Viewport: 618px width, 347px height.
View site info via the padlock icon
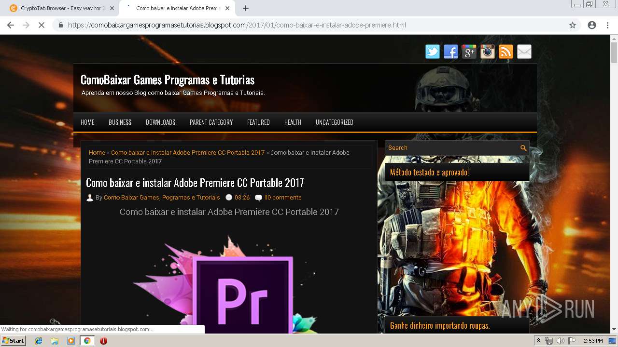(x=61, y=25)
